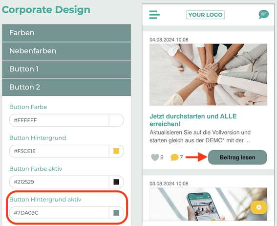Viewport: 277px width, 226px height.
Task: Expand the Nebenfarben section
Action: (66, 51)
